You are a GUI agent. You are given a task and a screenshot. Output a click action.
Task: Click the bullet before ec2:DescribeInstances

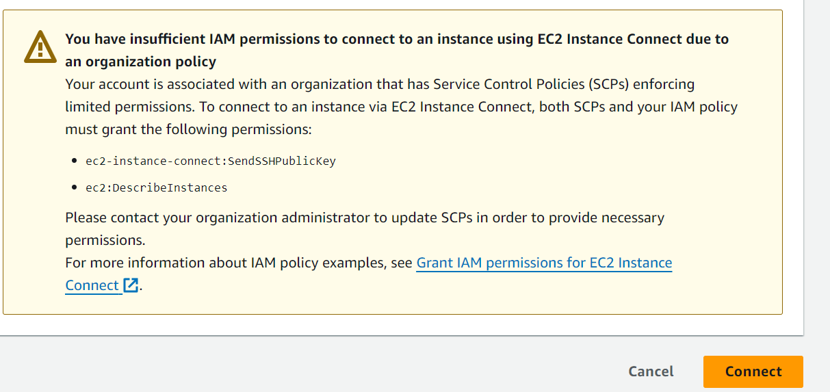[x=74, y=187]
